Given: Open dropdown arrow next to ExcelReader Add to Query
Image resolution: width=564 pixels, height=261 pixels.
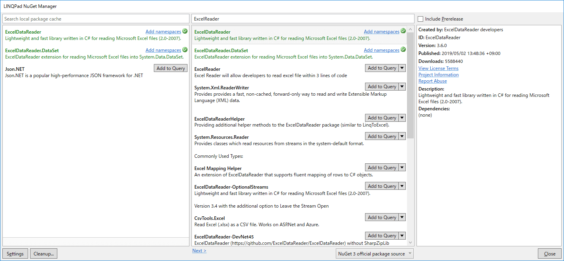Looking at the screenshot, I should pos(402,68).
